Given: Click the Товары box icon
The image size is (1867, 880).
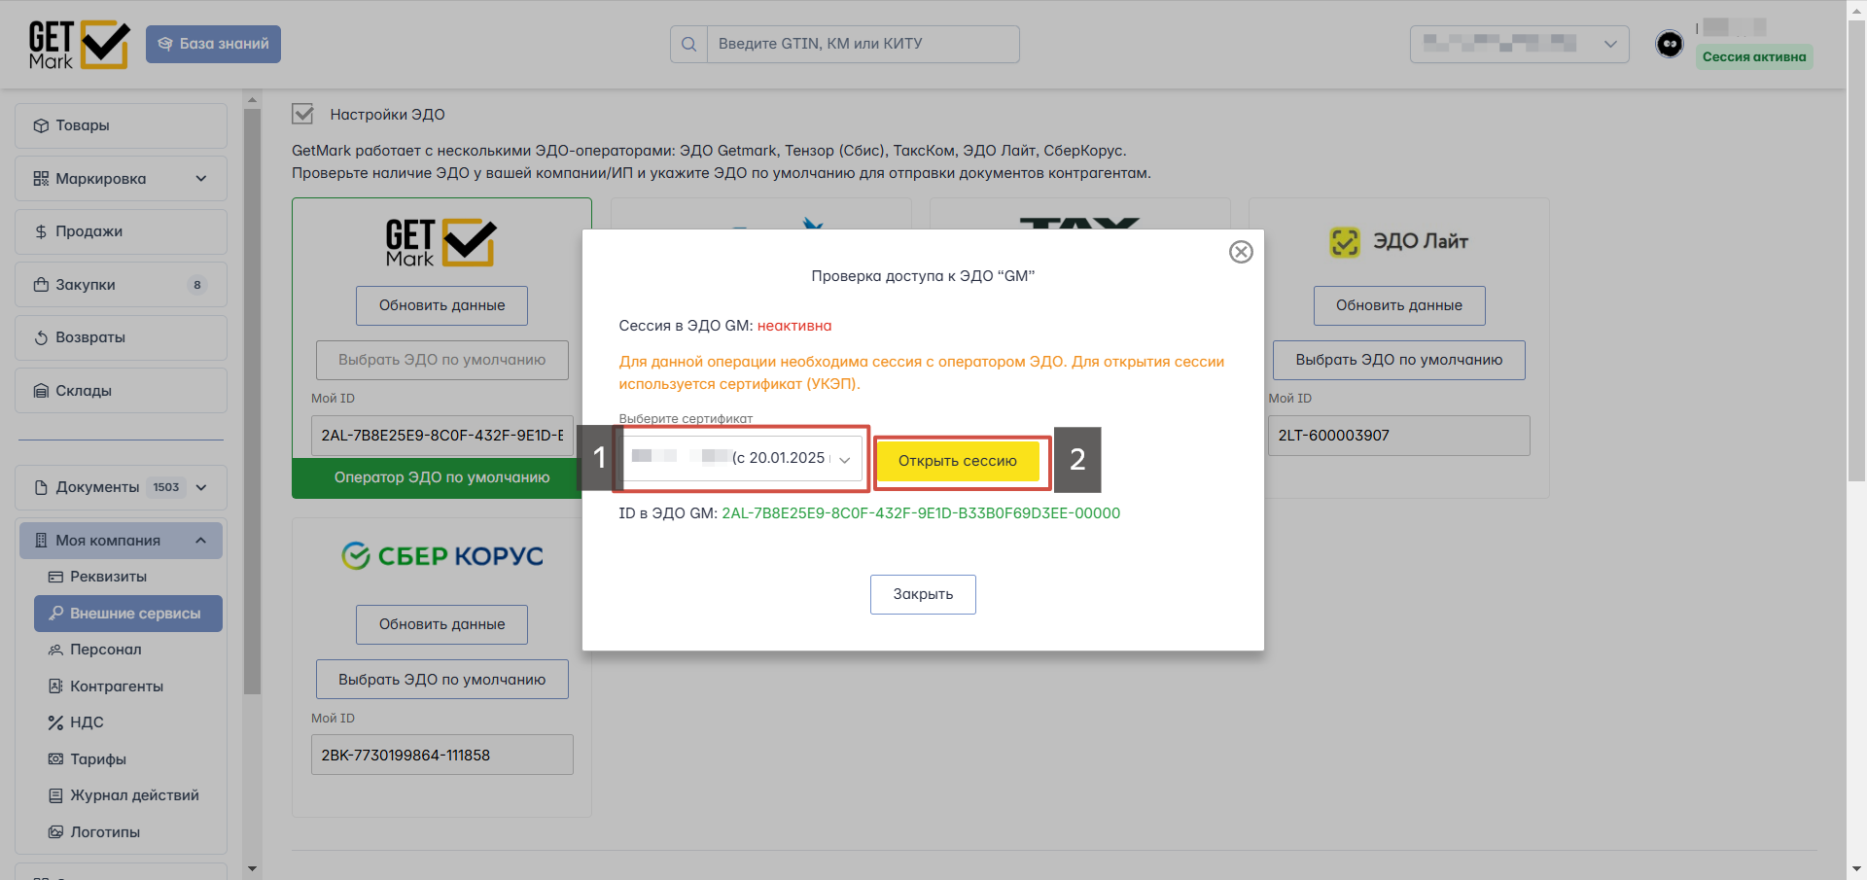Looking at the screenshot, I should (41, 125).
